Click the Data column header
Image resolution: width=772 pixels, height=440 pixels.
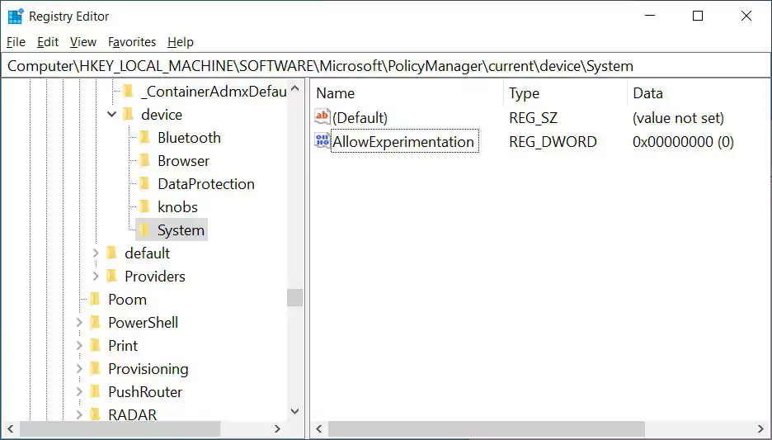pos(698,93)
